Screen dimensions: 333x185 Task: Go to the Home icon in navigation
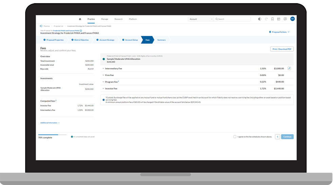click(x=80, y=19)
